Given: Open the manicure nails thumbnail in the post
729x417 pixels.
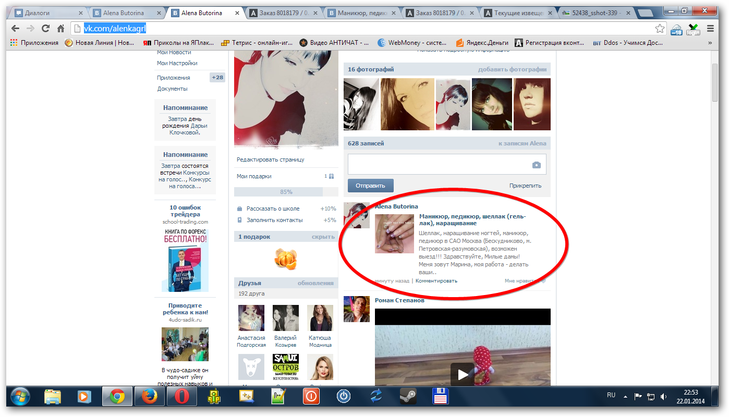Looking at the screenshot, I should pyautogui.click(x=394, y=234).
